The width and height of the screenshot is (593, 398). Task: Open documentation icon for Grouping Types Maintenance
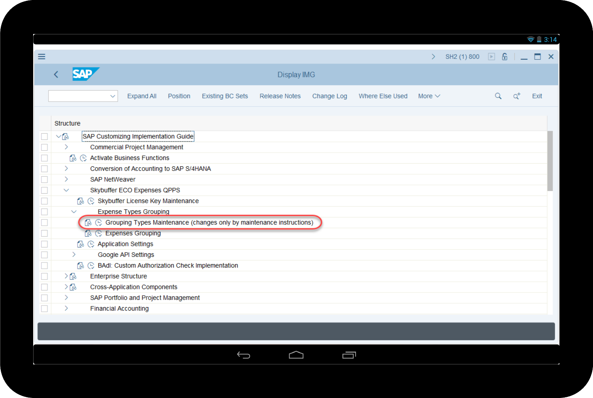[88, 223]
